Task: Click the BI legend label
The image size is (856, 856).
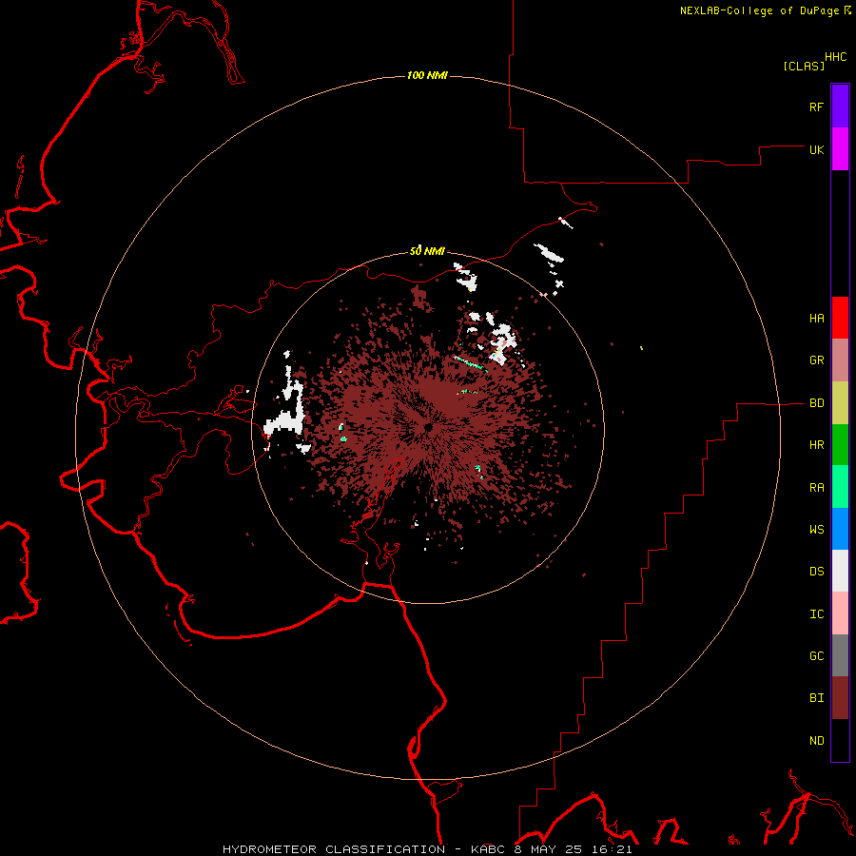Action: click(817, 698)
